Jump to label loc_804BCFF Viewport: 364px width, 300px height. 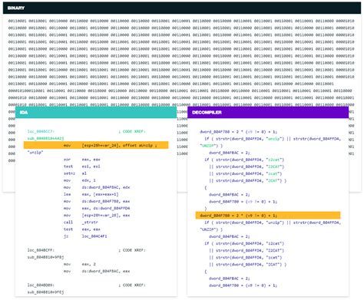click(x=41, y=250)
